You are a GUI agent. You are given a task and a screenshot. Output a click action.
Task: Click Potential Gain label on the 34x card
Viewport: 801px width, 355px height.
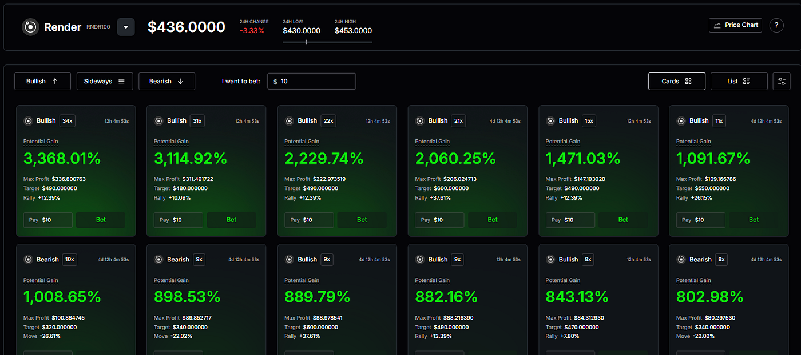pyautogui.click(x=41, y=142)
